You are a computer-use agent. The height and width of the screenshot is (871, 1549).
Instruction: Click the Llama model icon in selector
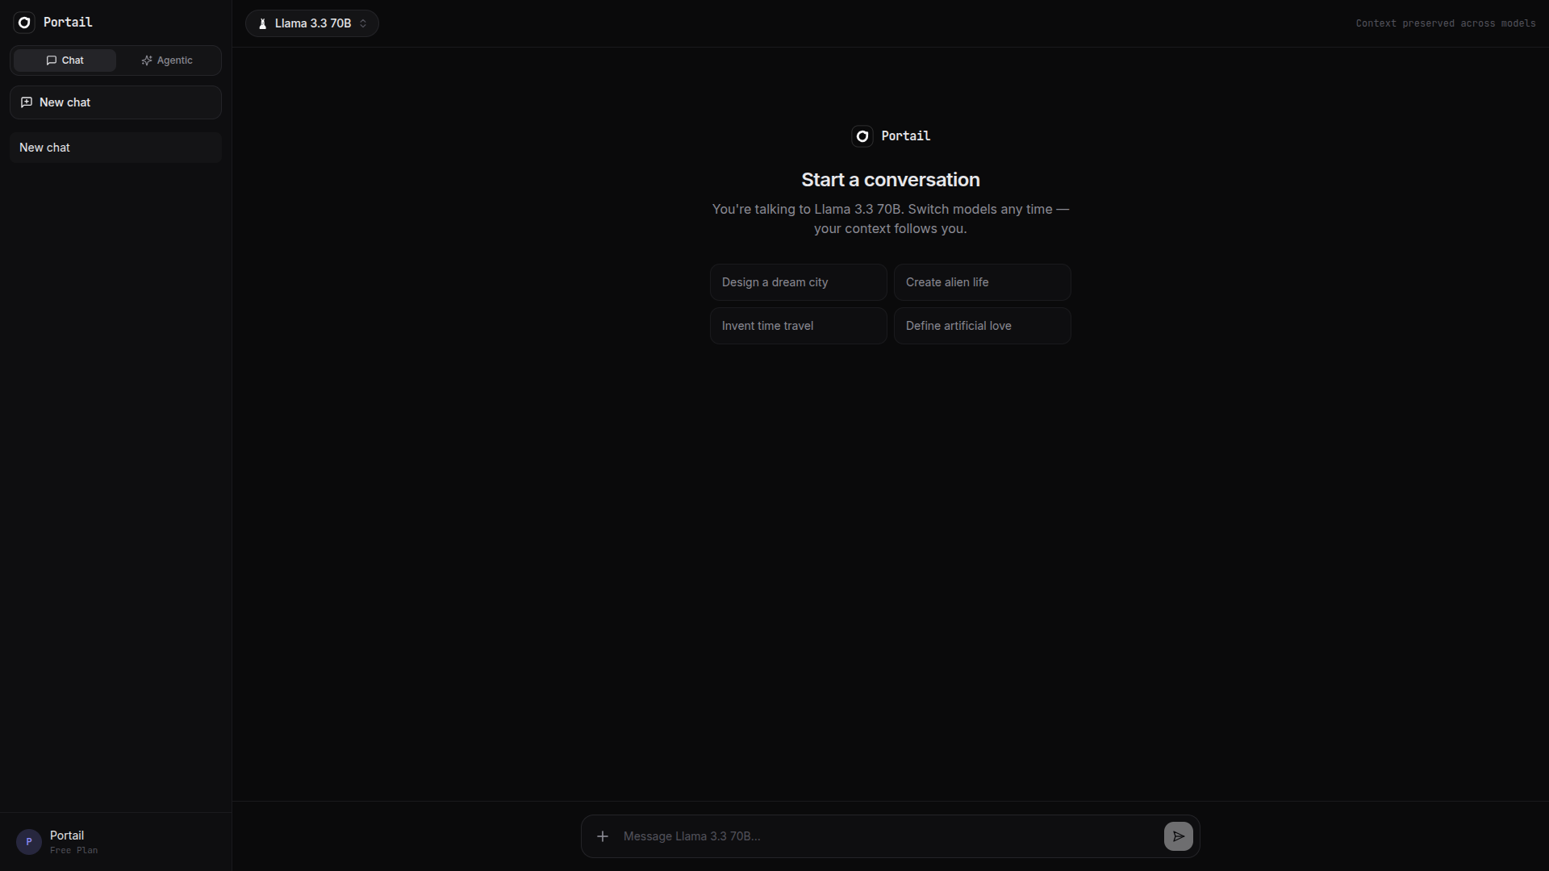tap(262, 23)
